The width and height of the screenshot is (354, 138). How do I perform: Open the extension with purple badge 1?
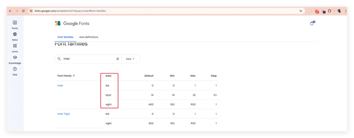pyautogui.click(x=323, y=11)
